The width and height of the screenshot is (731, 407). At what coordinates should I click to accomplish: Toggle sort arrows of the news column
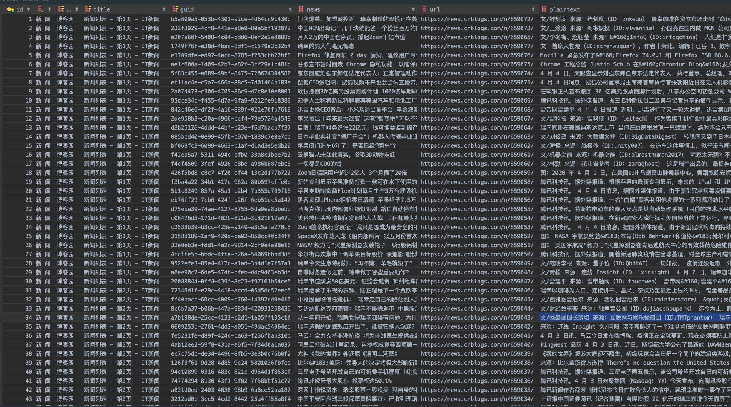[x=413, y=9]
